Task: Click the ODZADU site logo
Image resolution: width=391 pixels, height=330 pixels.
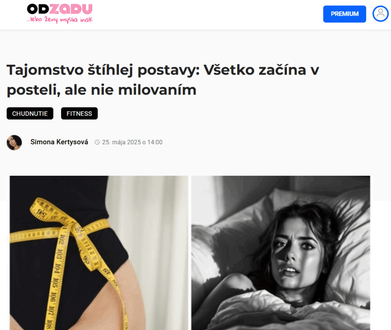Action: (59, 14)
